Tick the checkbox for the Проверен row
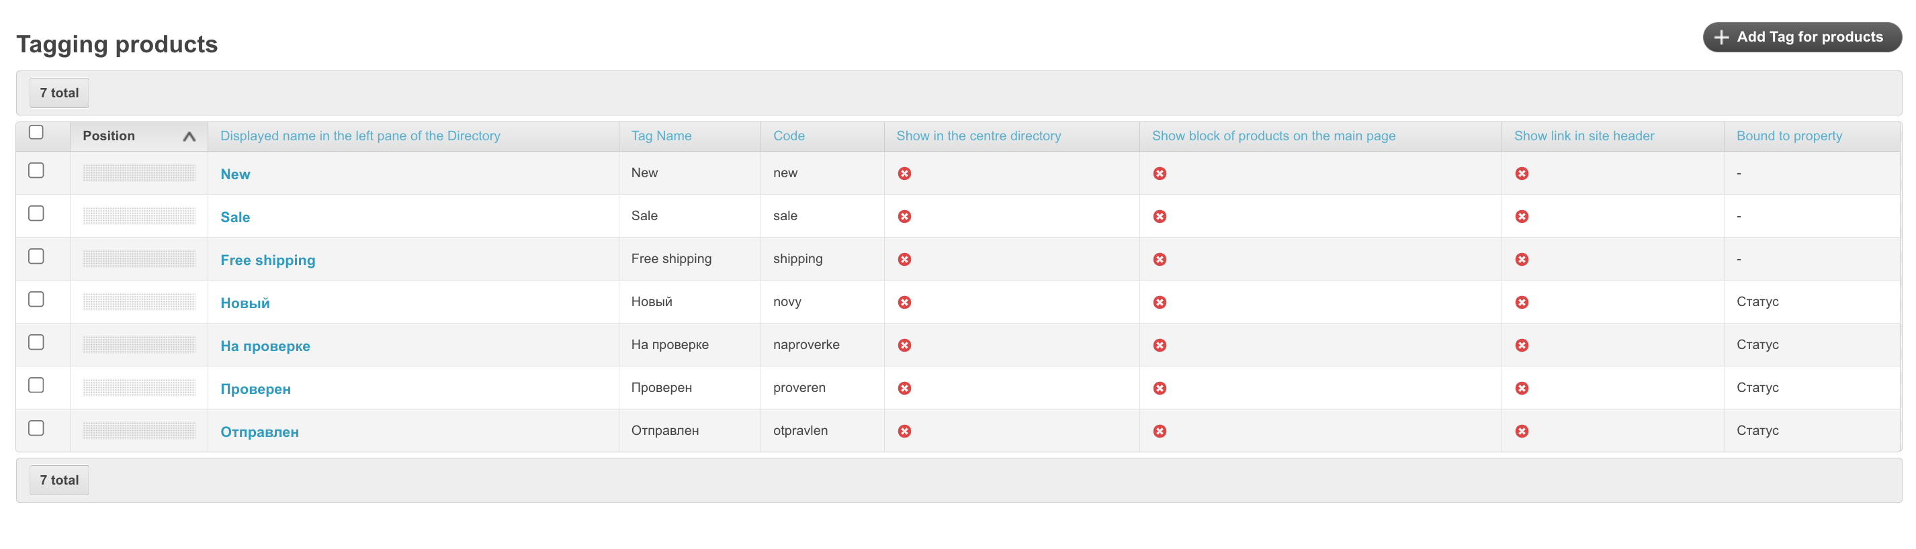 pyautogui.click(x=36, y=385)
